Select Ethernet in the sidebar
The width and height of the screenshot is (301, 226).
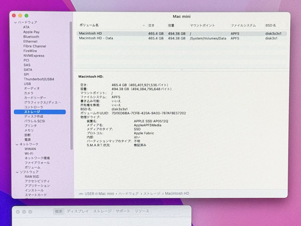coord(30,41)
